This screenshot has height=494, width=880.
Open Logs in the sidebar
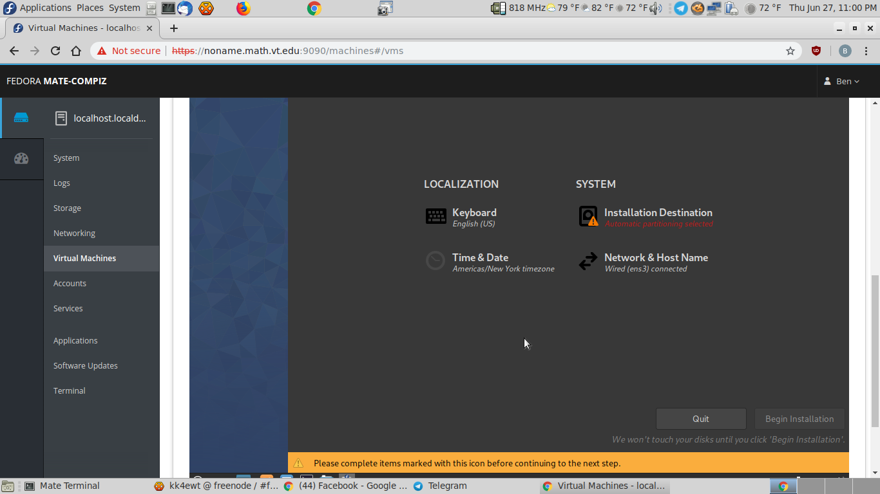click(101, 183)
